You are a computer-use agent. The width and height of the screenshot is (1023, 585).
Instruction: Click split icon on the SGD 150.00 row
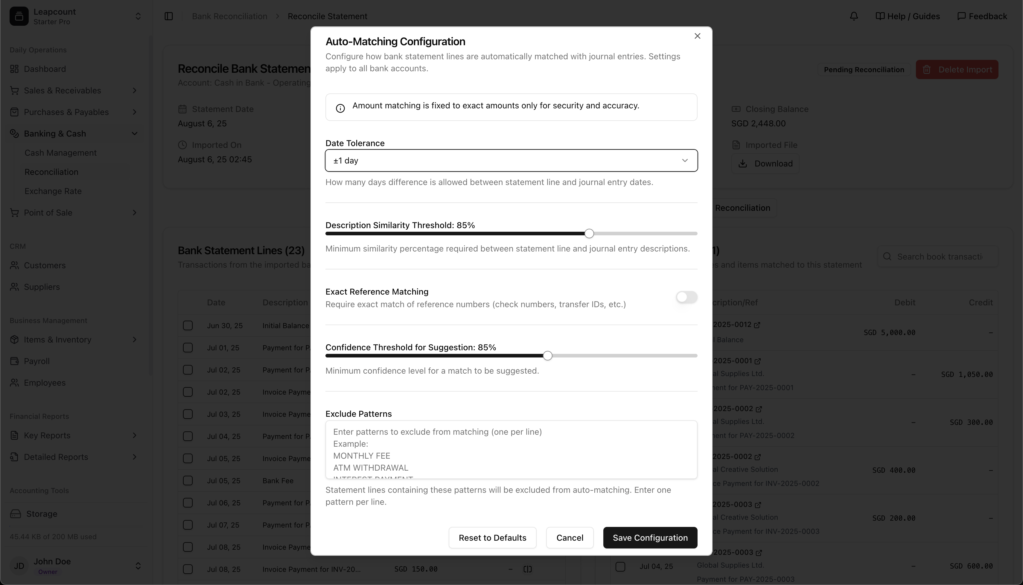coord(528,569)
